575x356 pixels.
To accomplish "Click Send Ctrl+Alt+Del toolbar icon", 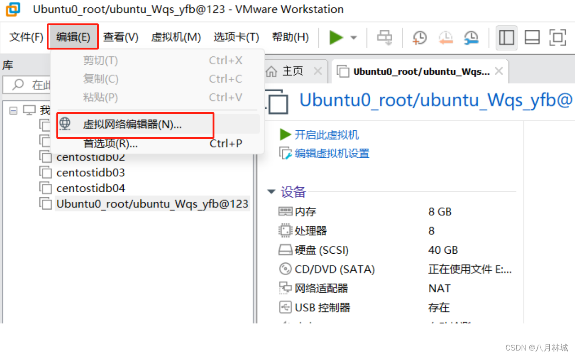I will pos(384,38).
